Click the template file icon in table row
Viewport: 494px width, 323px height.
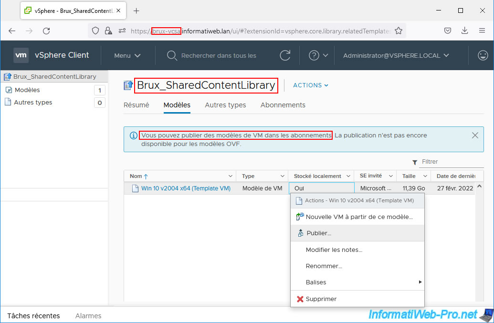click(x=135, y=188)
